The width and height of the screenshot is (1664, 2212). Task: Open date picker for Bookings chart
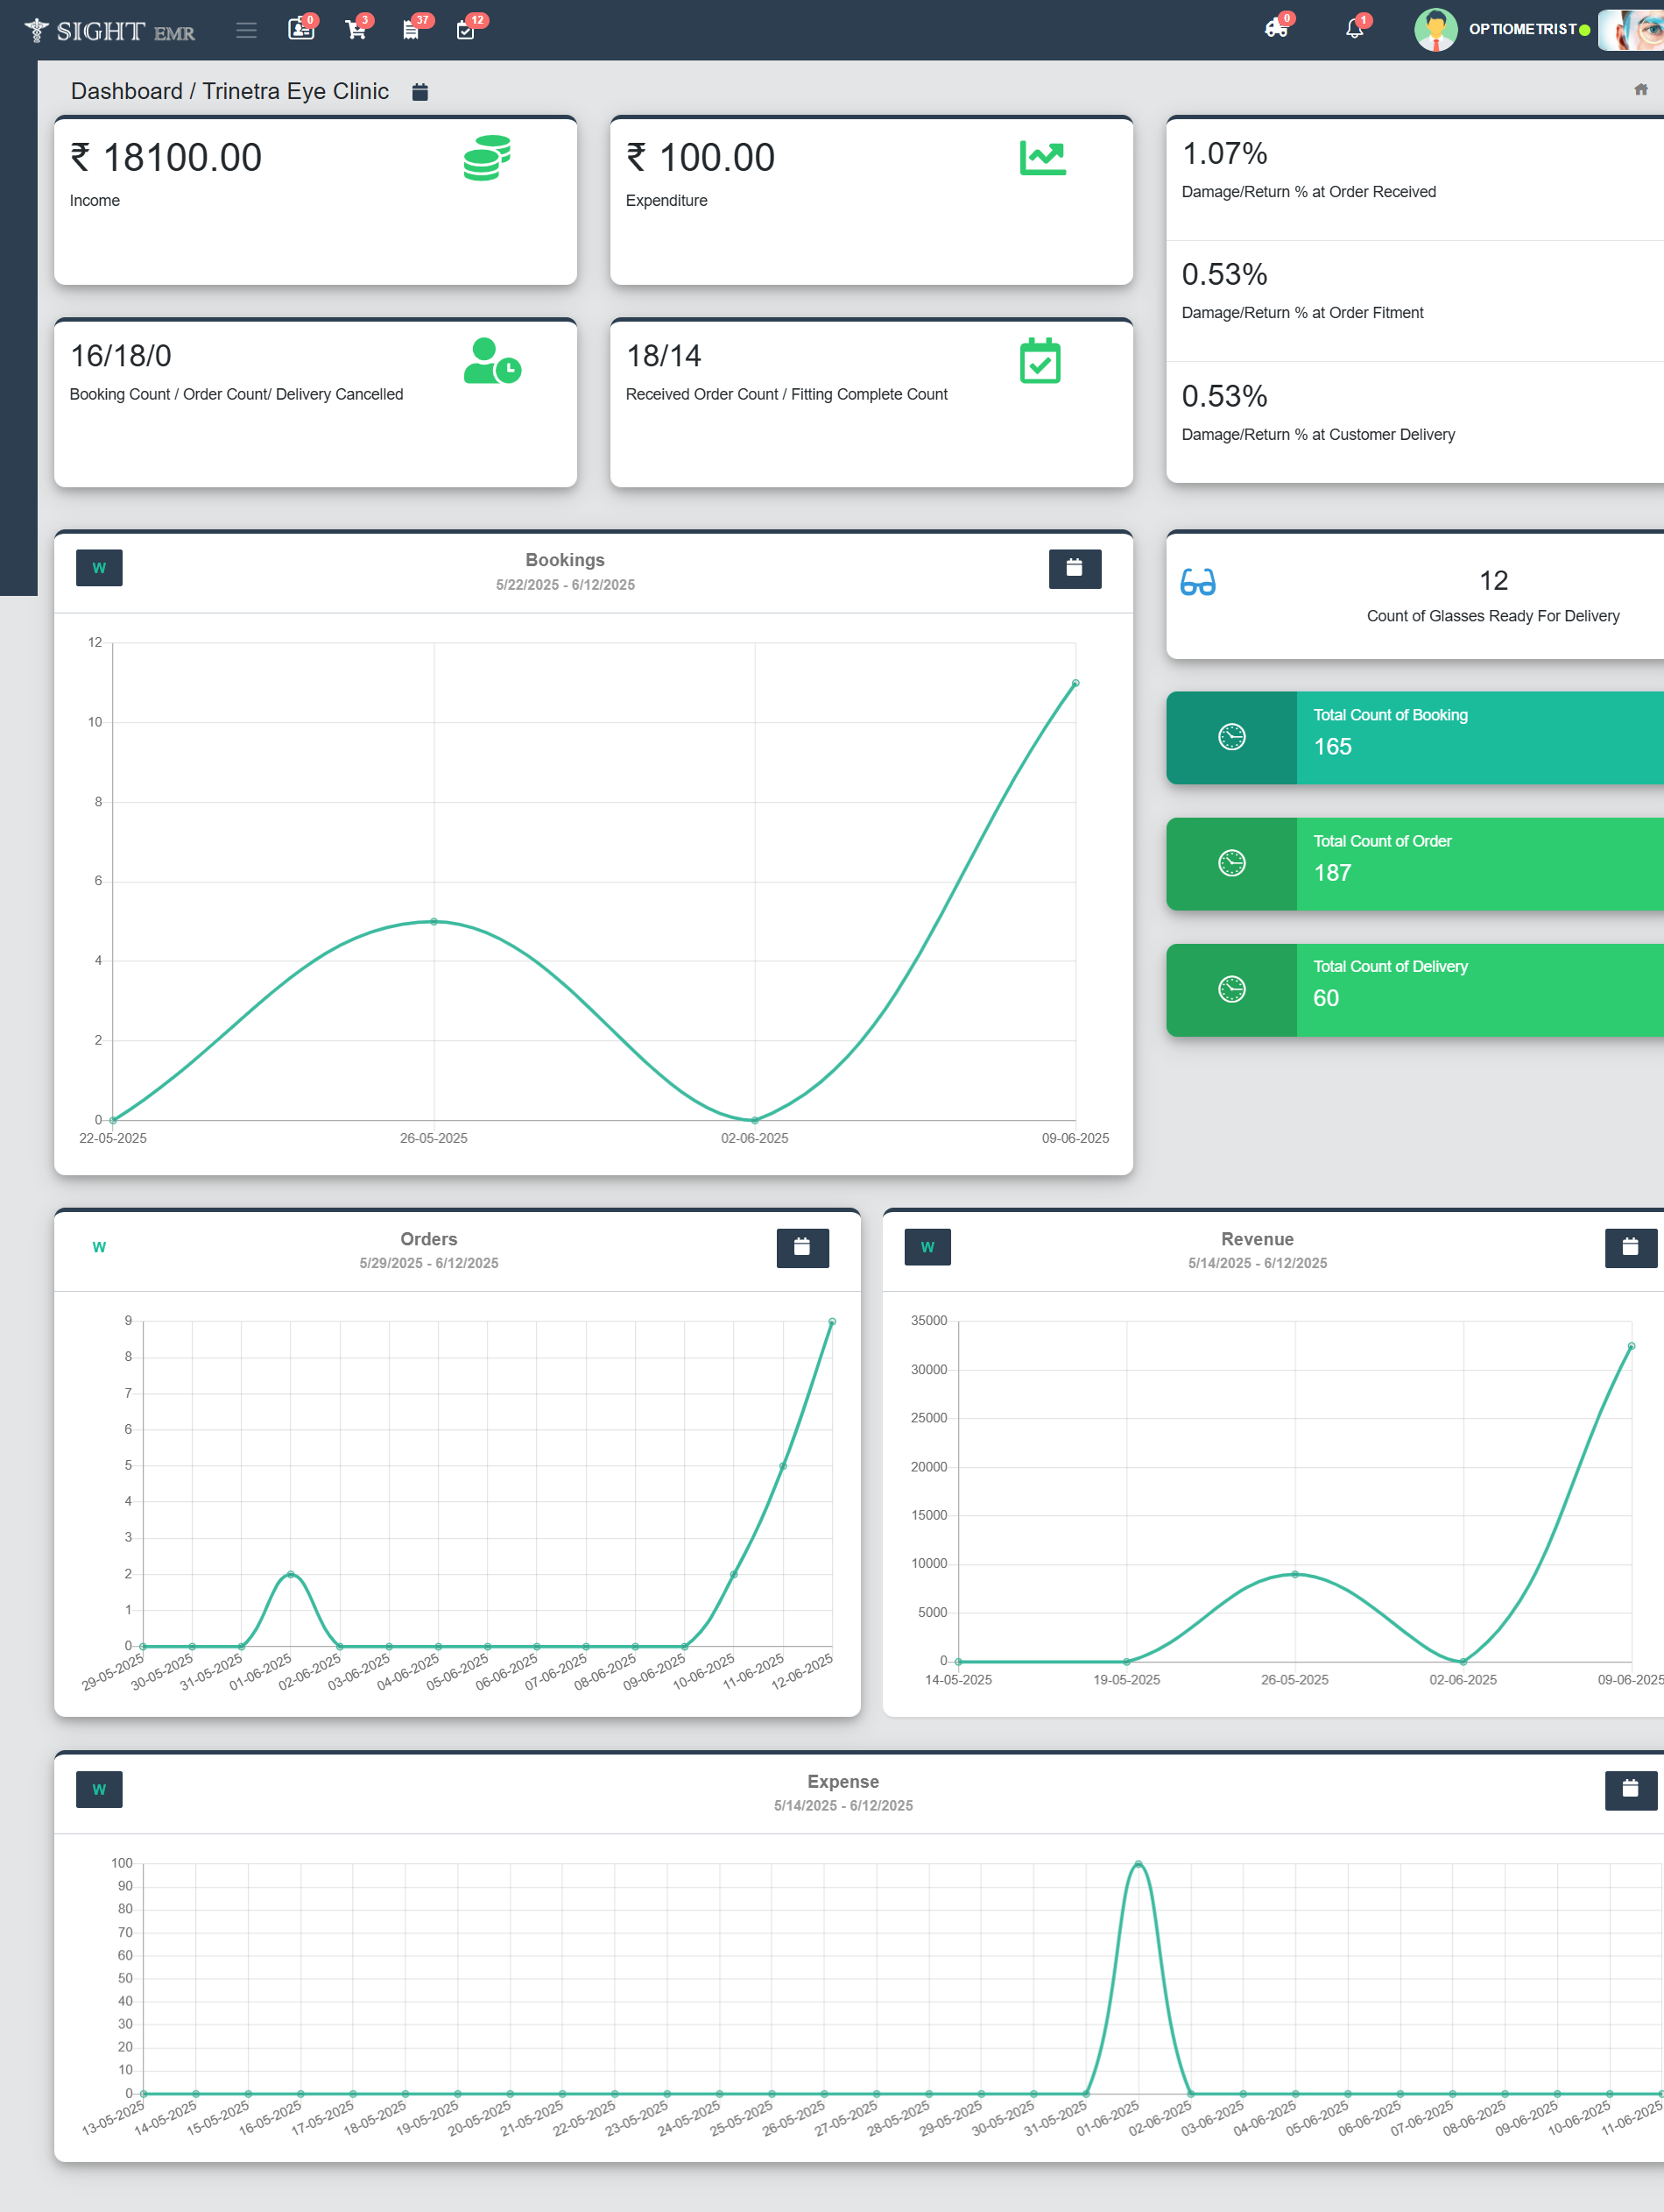1075,568
